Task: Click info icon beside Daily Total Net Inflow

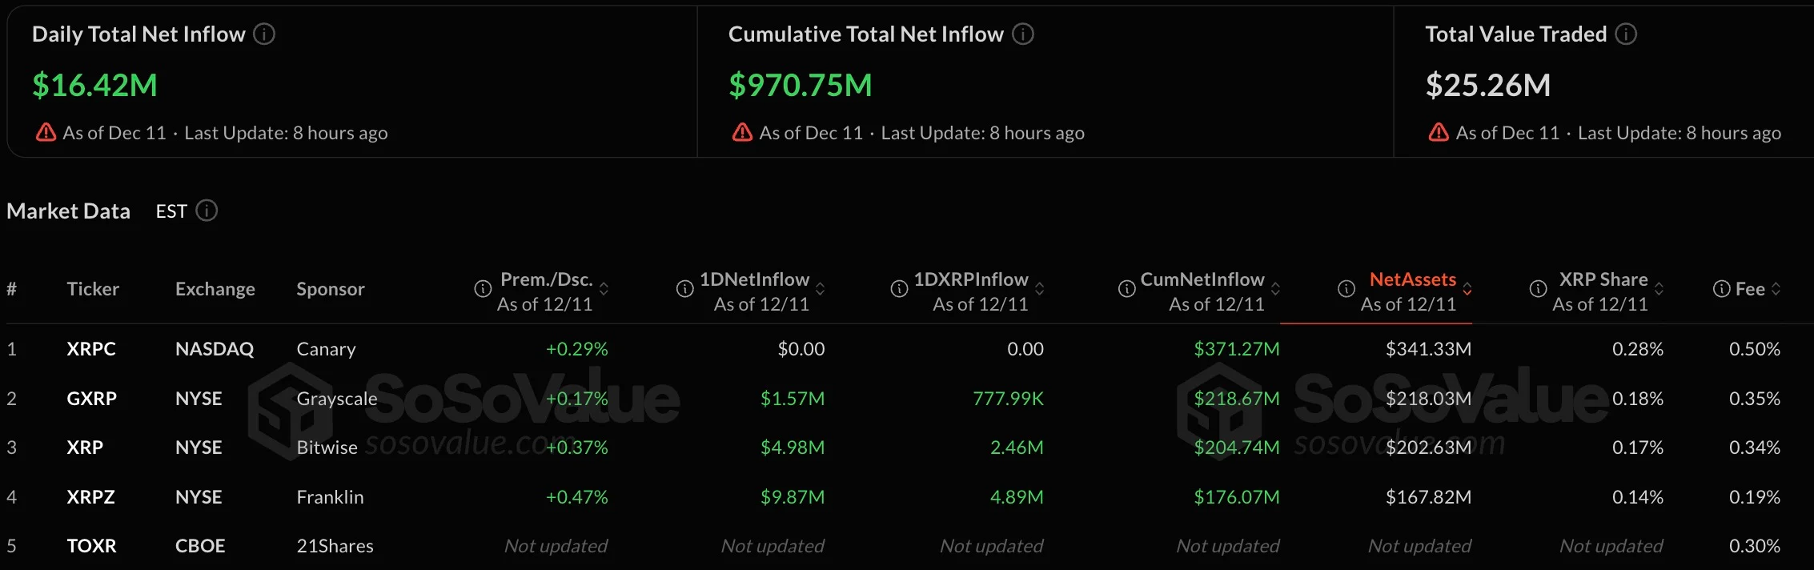Action: tap(264, 34)
